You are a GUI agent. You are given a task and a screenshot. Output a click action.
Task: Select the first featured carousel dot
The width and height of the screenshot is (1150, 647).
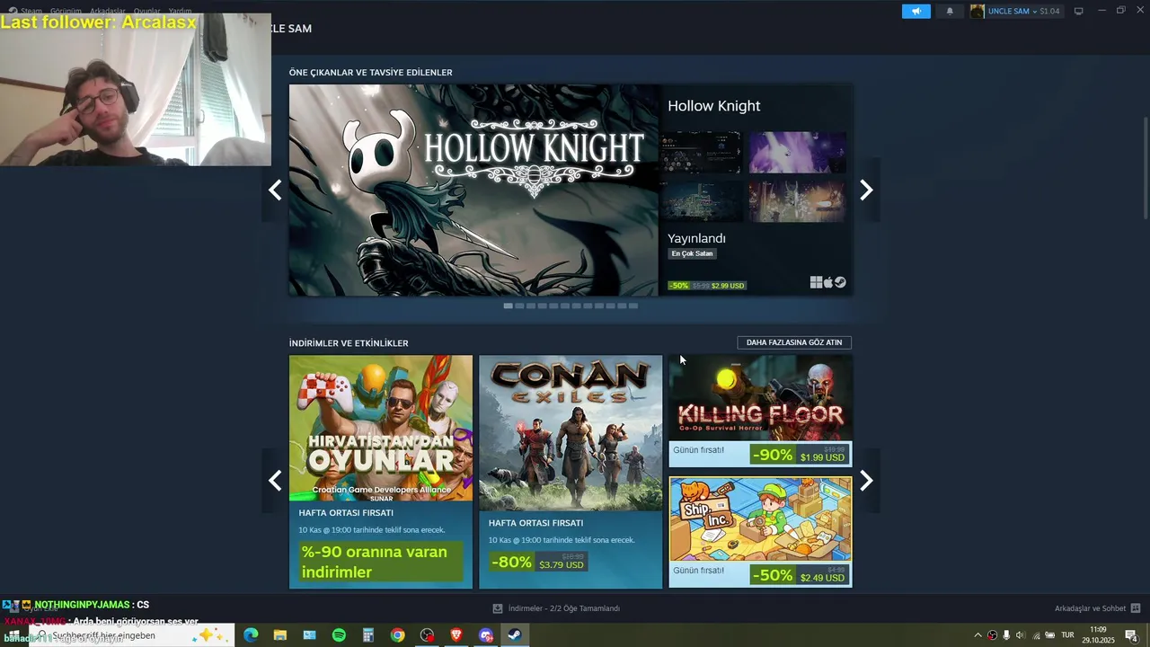tap(508, 306)
